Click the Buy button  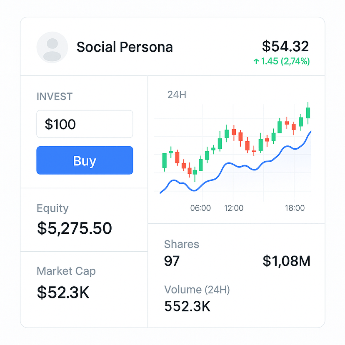(x=85, y=160)
